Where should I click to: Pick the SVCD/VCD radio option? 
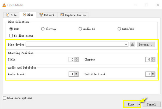tap(119, 29)
